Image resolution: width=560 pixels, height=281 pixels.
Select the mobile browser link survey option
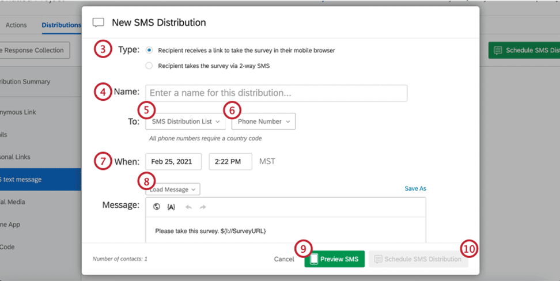(149, 50)
